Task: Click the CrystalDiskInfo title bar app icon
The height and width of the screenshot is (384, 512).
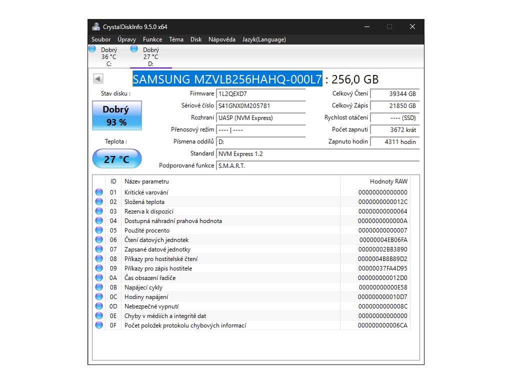Action: click(x=96, y=27)
